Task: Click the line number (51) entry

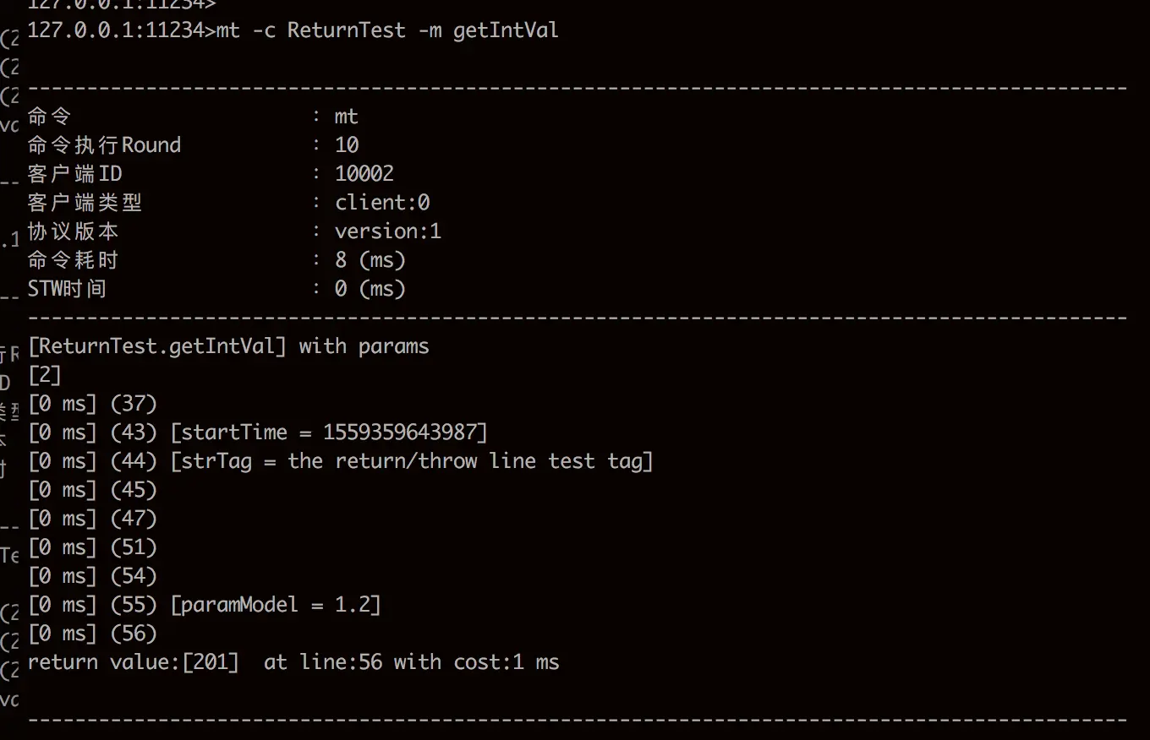Action: 134,547
